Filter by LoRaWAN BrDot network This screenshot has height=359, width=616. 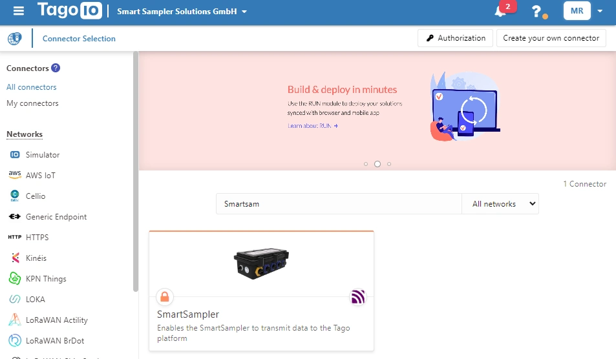pyautogui.click(x=55, y=340)
